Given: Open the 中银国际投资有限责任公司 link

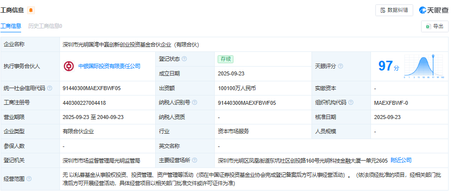Looking at the screenshot, I should [x=110, y=66].
